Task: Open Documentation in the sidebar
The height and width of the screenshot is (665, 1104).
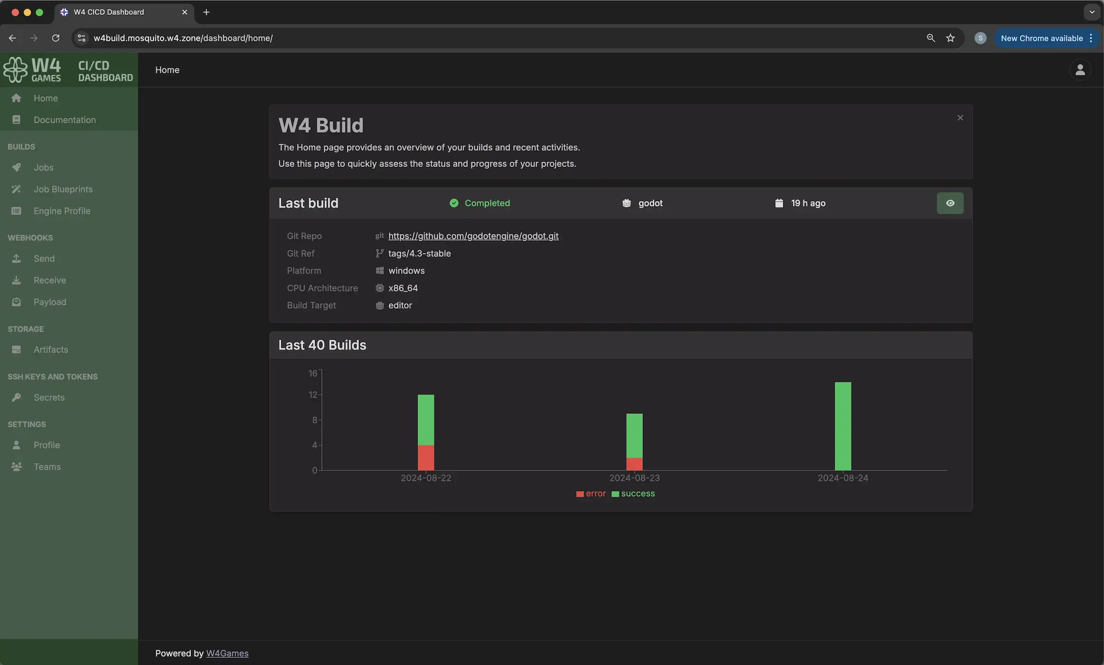Action: point(69,120)
